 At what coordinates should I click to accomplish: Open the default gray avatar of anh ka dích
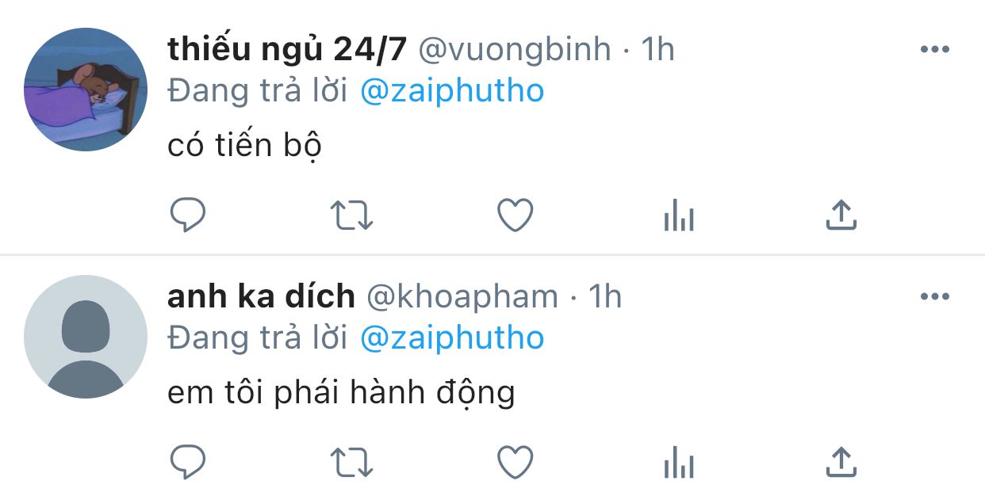click(86, 337)
